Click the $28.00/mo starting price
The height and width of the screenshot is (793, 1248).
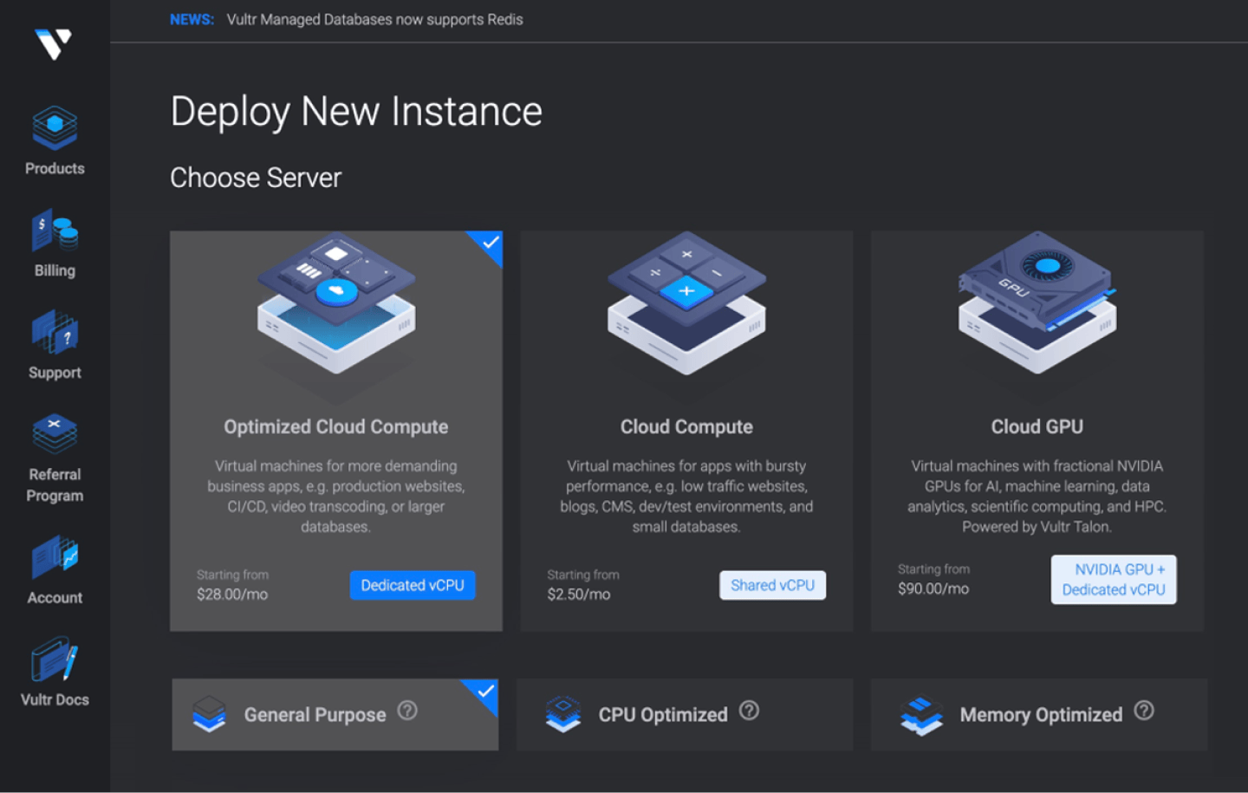coord(232,595)
